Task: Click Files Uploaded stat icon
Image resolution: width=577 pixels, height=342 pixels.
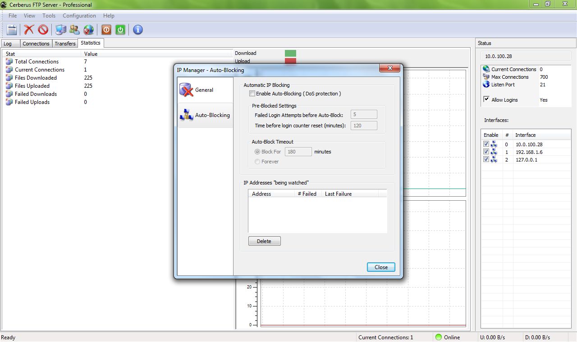Action: tap(9, 86)
